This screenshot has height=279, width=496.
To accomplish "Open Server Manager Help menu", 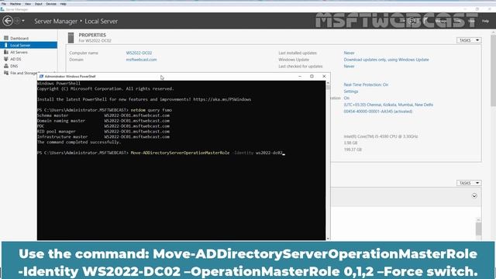I will [486, 21].
